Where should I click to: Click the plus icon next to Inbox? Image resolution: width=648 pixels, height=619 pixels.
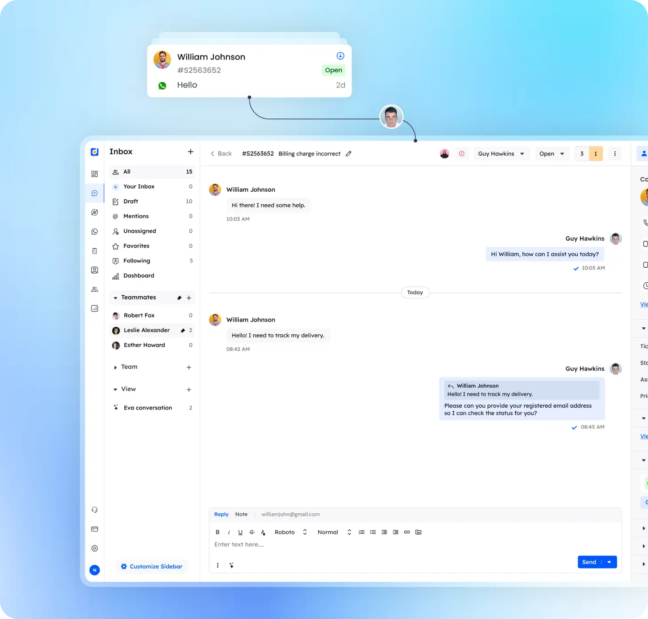point(190,151)
